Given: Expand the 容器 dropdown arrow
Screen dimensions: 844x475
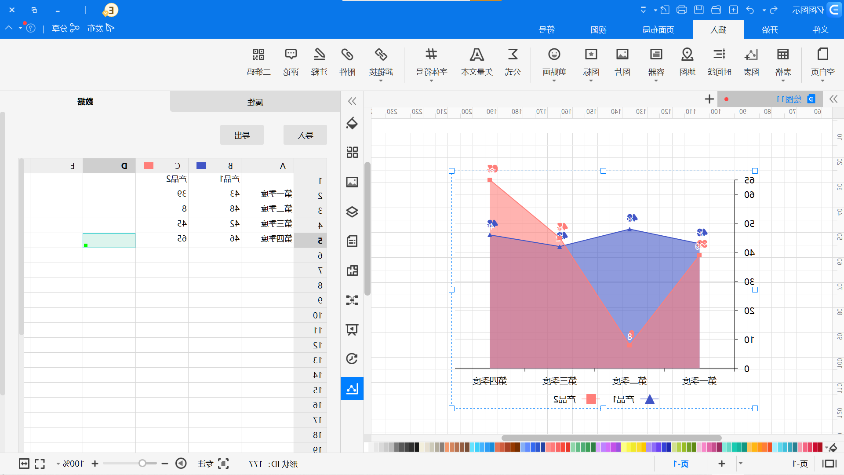Looking at the screenshot, I should pos(656,81).
